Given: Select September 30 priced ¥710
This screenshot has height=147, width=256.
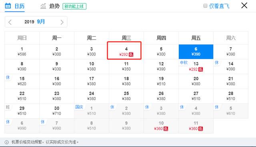Looking at the screenshot, I should [x=57, y=111].
